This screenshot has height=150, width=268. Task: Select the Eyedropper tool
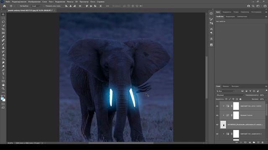pyautogui.click(x=3, y=37)
